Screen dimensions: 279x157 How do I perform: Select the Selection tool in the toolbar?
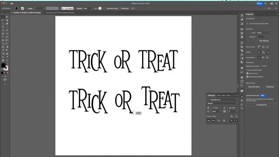[x=3, y=17]
